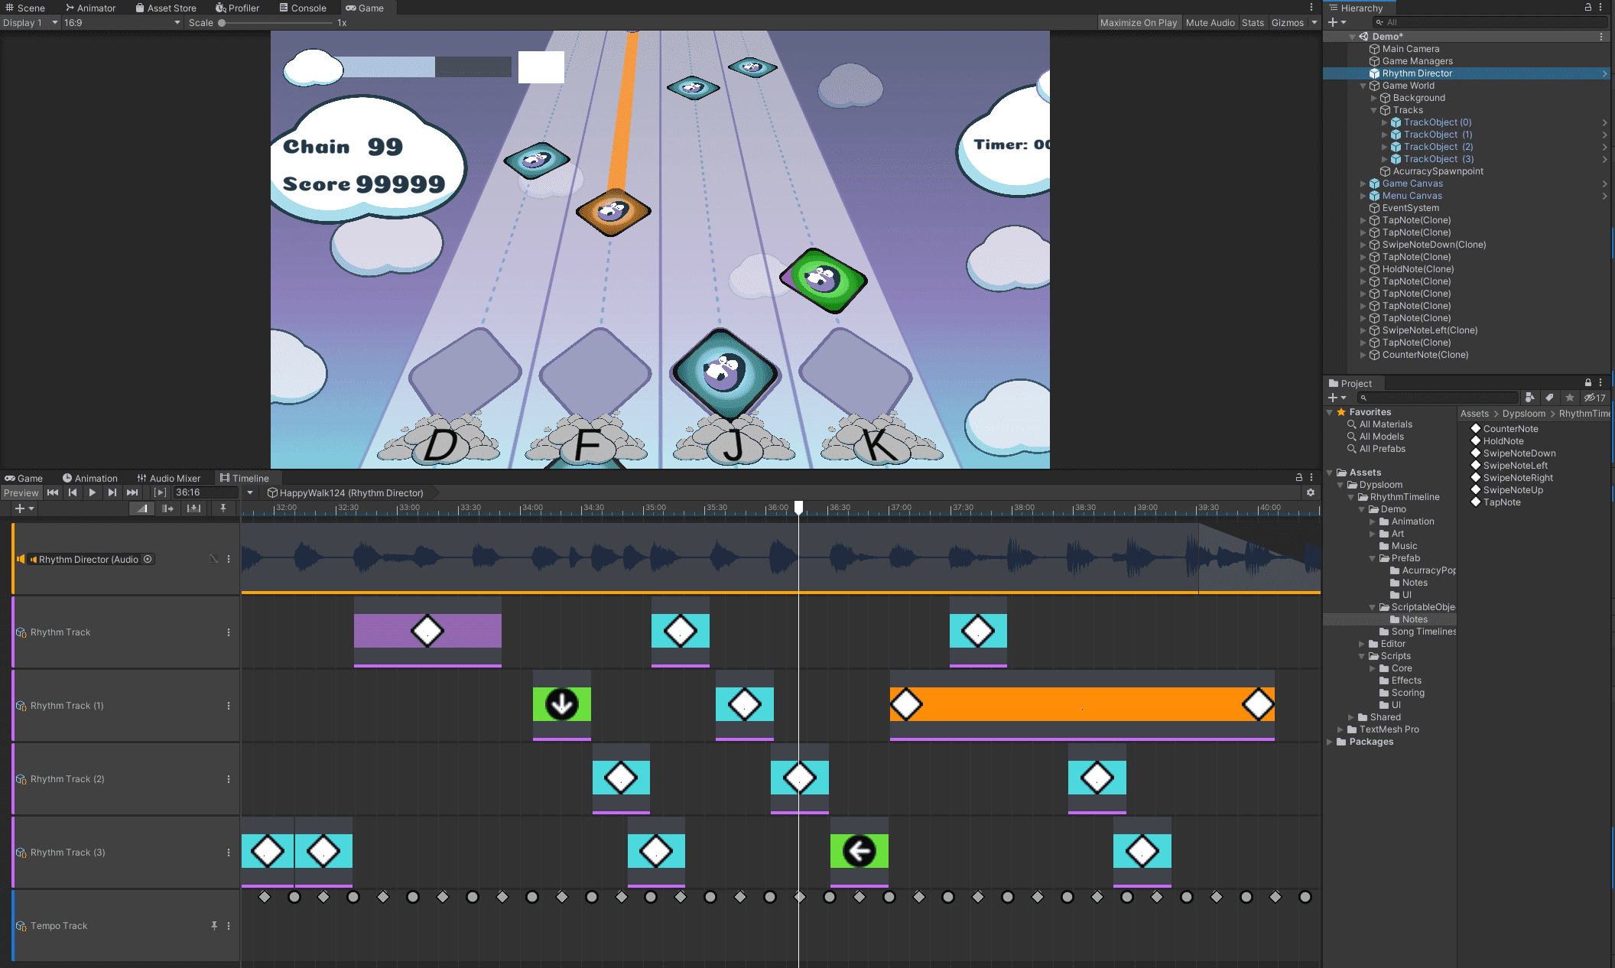The width and height of the screenshot is (1615, 968).
Task: Open the Profiler tab
Action: 237,8
